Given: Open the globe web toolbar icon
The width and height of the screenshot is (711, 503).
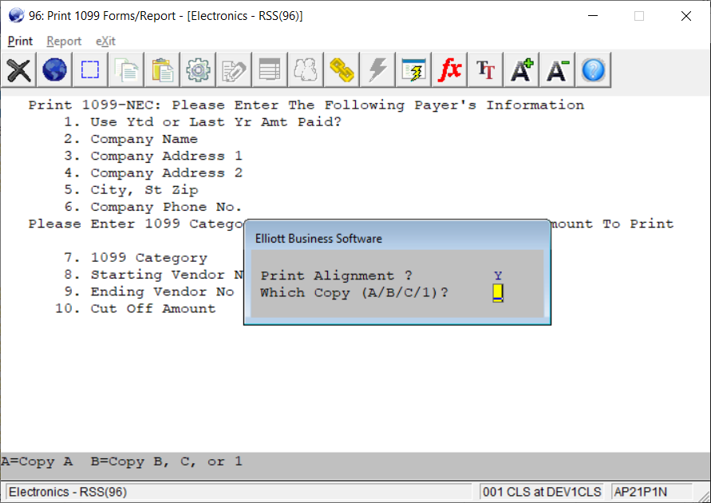Looking at the screenshot, I should pyautogui.click(x=54, y=69).
